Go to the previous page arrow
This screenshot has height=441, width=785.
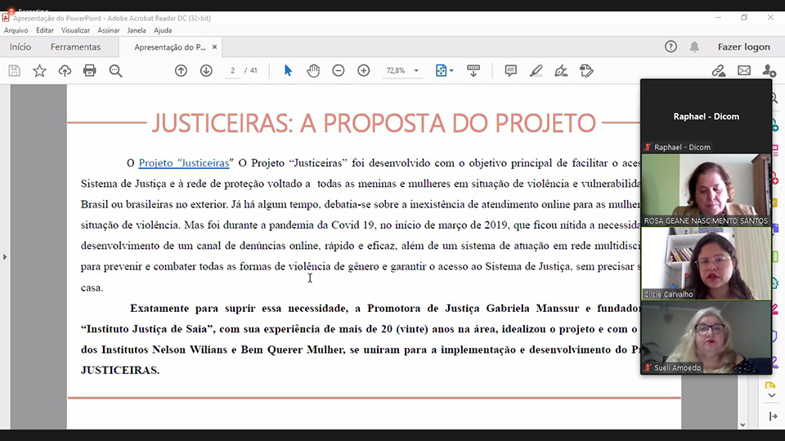[x=181, y=71]
